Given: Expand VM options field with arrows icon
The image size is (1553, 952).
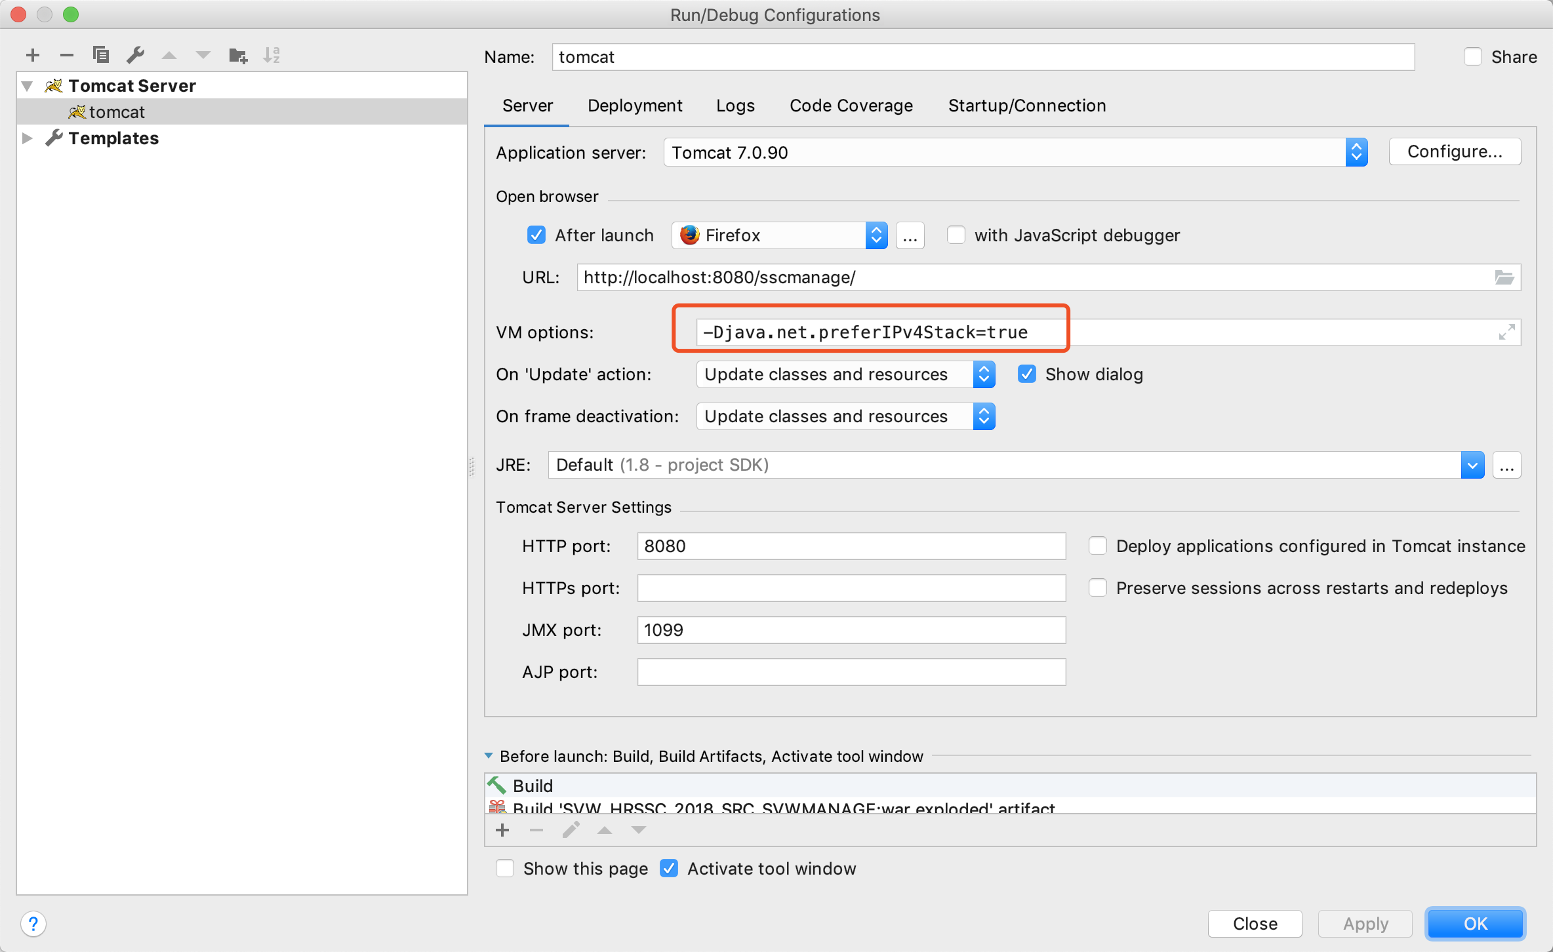Looking at the screenshot, I should 1506,332.
